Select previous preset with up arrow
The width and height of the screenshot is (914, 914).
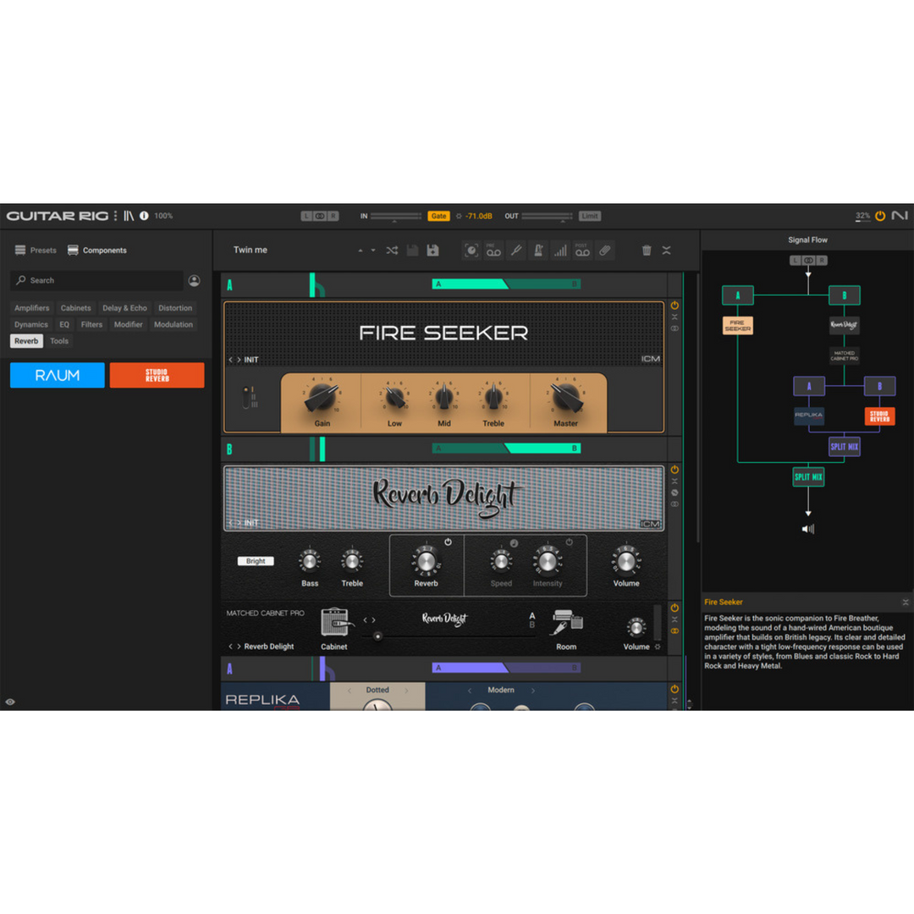tap(361, 251)
